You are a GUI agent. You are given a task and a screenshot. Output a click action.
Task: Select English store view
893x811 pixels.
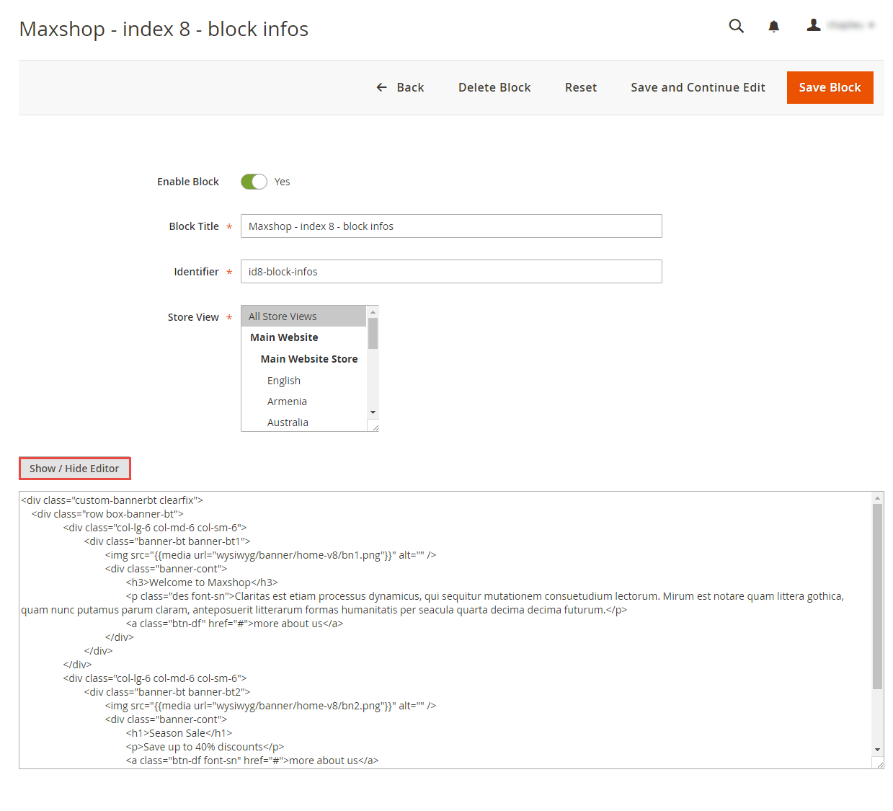(x=303, y=381)
